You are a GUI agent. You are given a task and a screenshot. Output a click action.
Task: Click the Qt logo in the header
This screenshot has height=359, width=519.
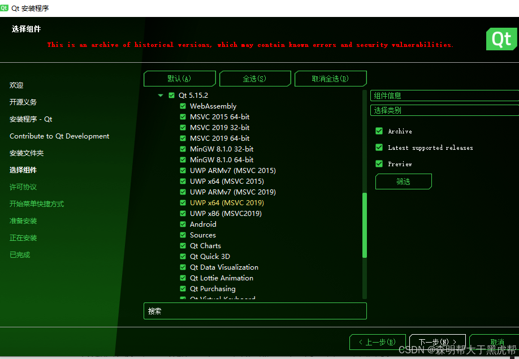[x=501, y=39]
